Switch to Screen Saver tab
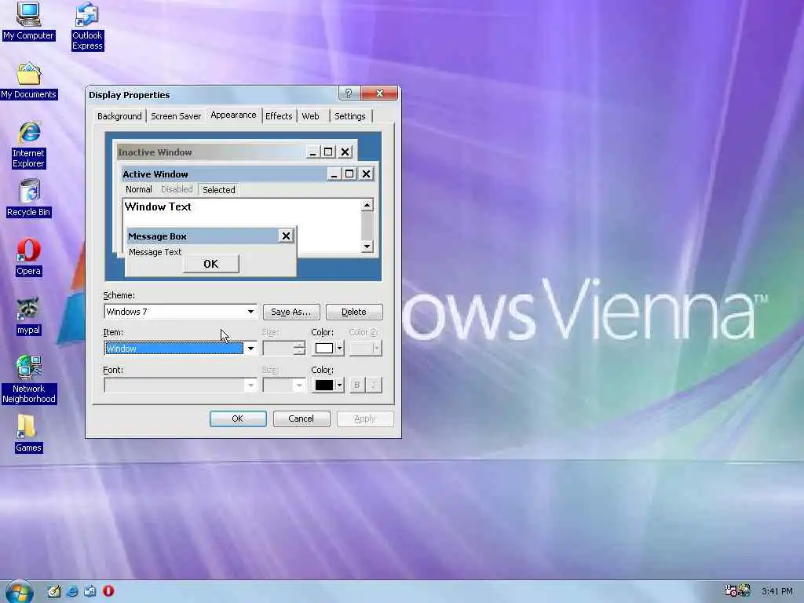Screen dimensions: 804x603 [176, 116]
